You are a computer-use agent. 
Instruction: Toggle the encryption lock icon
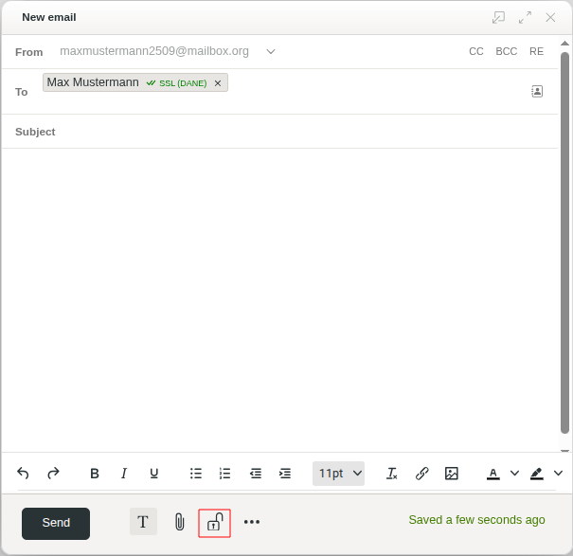click(x=215, y=522)
